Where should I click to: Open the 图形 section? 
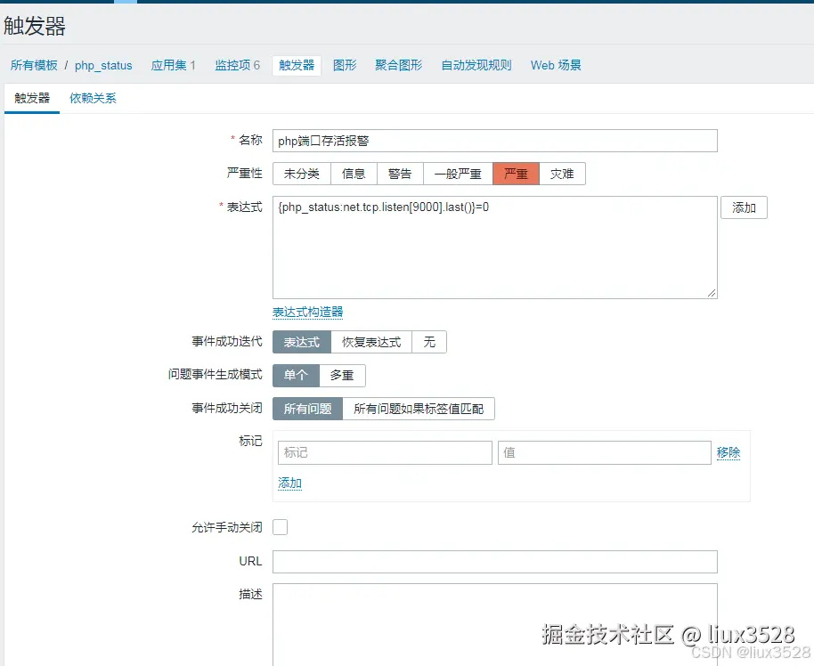pyautogui.click(x=344, y=65)
